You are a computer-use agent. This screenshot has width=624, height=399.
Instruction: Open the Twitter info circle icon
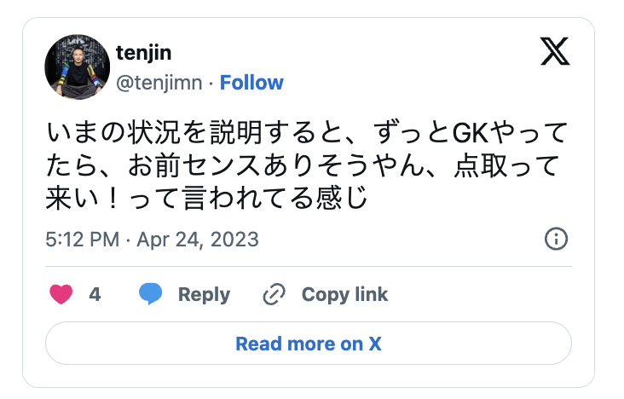[x=556, y=239]
